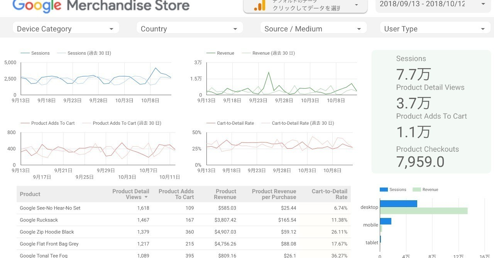Click the Google Rucksack product row
494x258 pixels.
click(x=184, y=220)
